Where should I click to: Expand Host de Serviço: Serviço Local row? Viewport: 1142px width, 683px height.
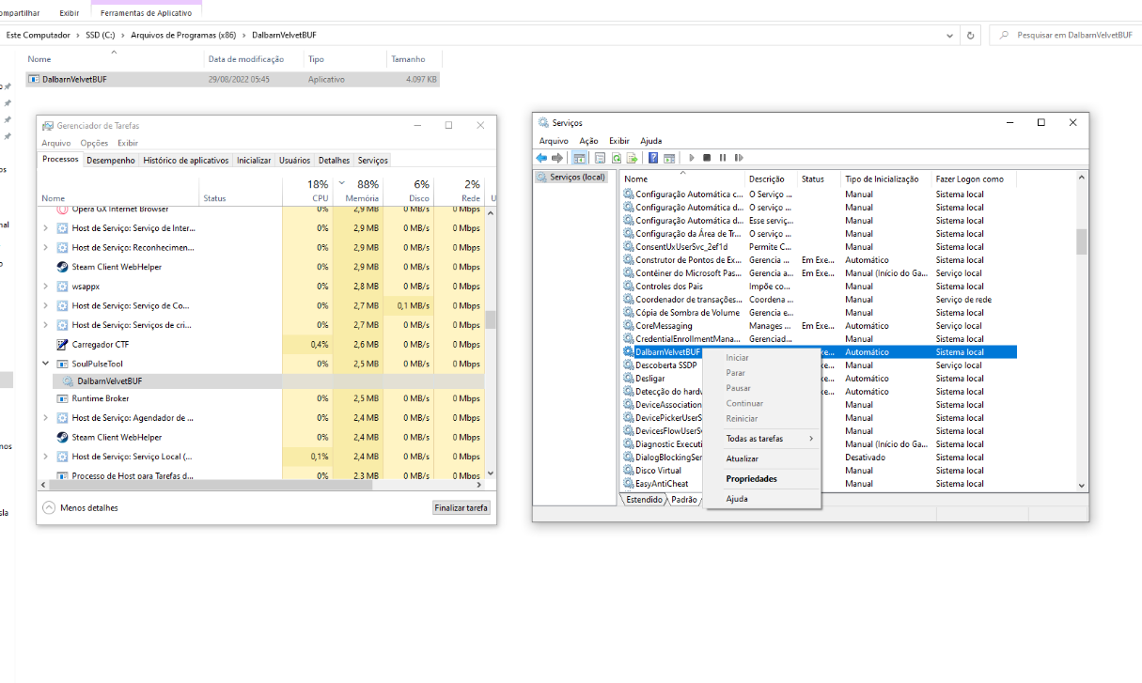click(45, 457)
